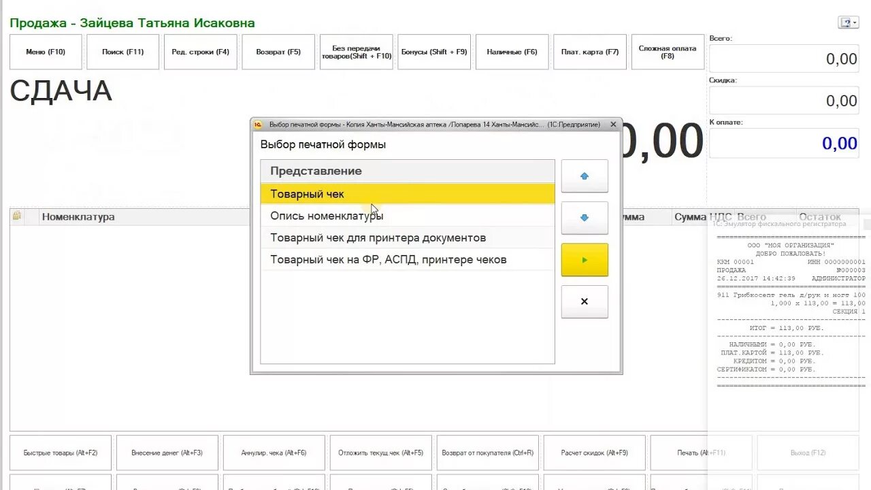This screenshot has height=490, width=871.
Task: Choose Плат. карта (F7) payment
Action: (x=590, y=52)
